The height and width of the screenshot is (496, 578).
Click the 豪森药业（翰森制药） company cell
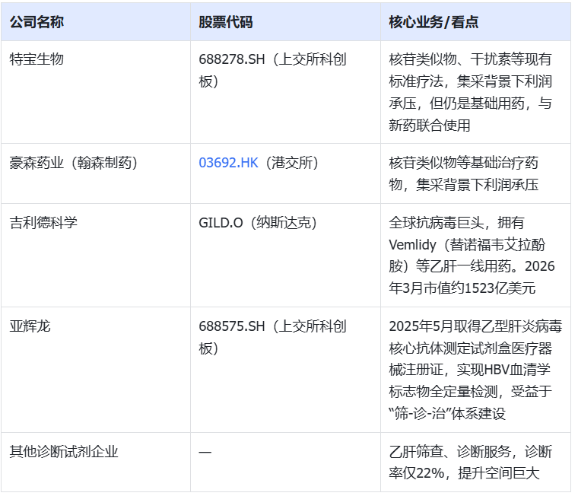[96, 173]
